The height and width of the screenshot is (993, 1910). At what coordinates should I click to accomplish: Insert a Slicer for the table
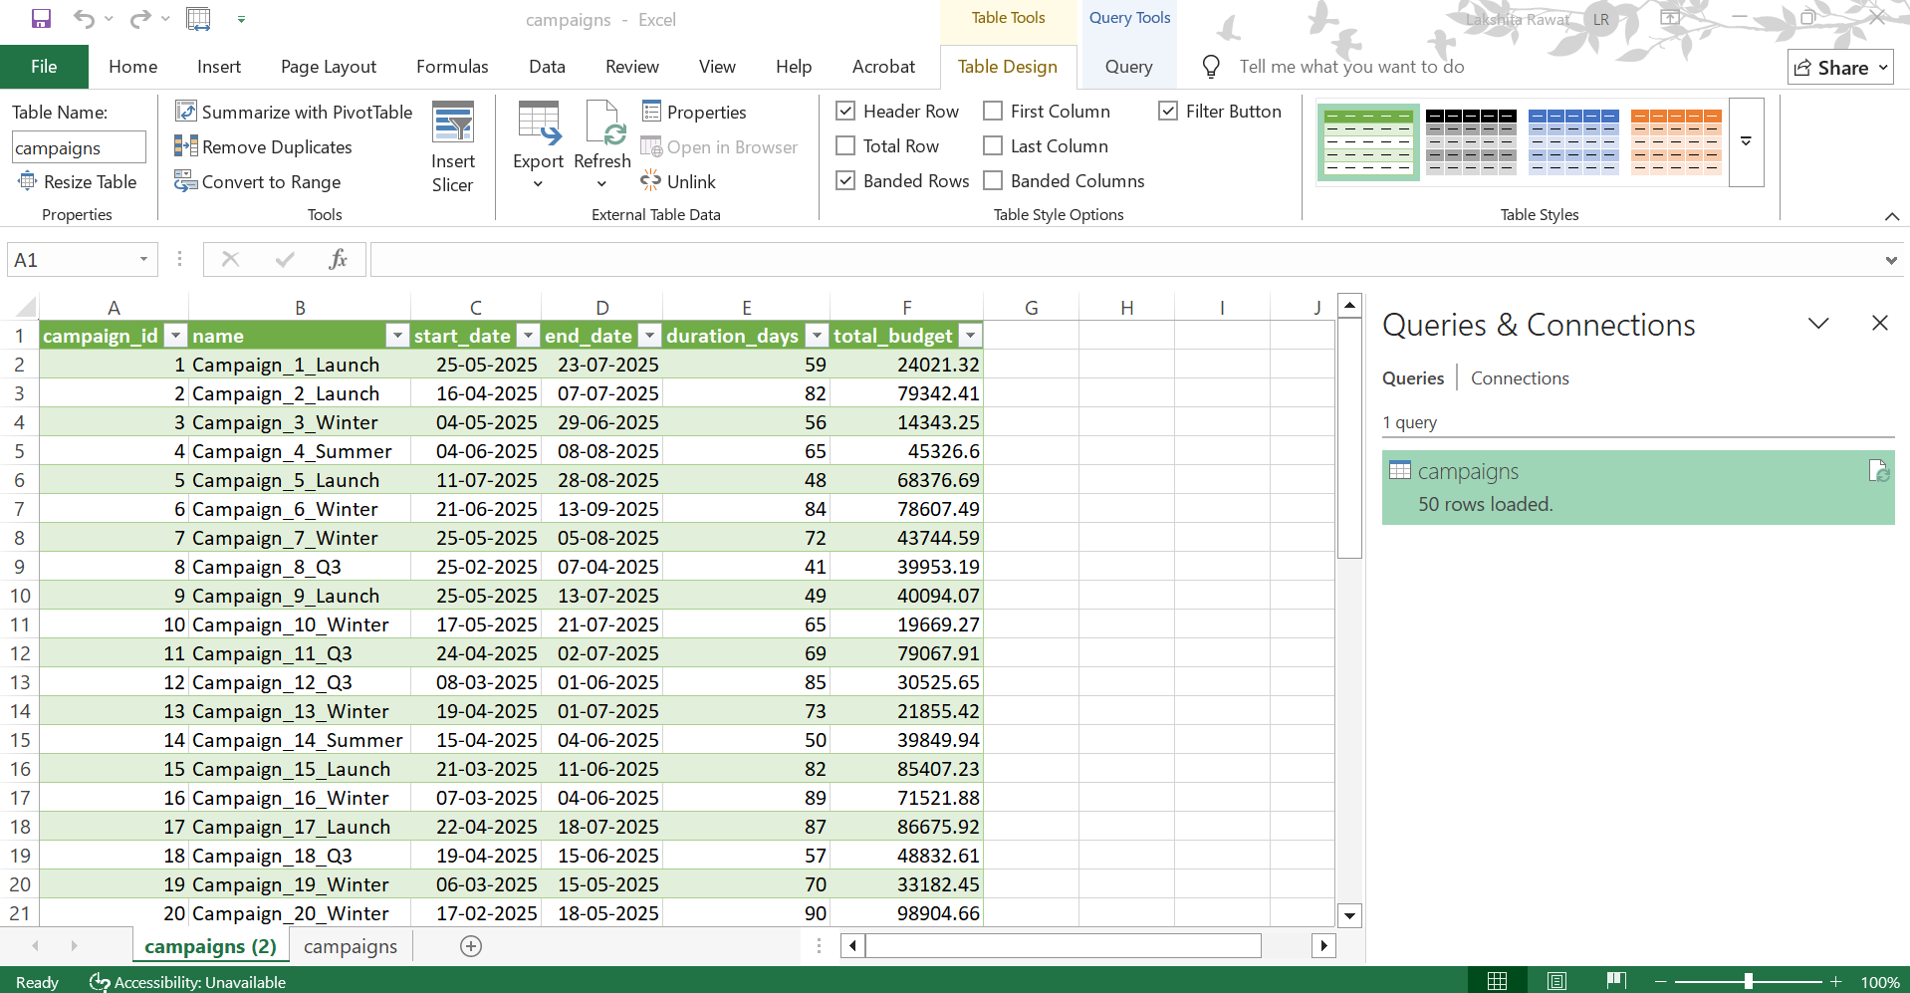(452, 147)
